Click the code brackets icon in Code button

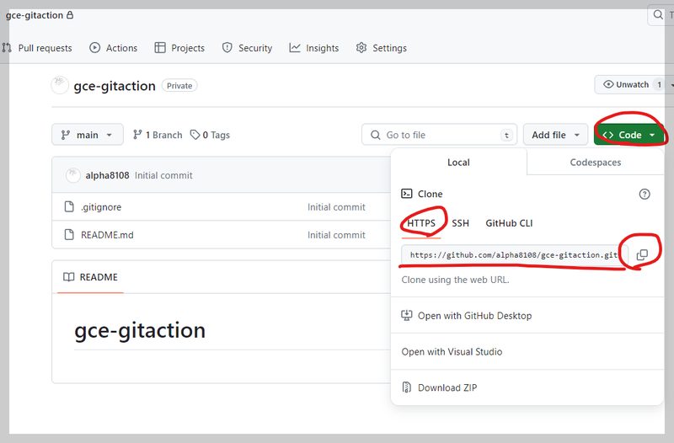607,135
